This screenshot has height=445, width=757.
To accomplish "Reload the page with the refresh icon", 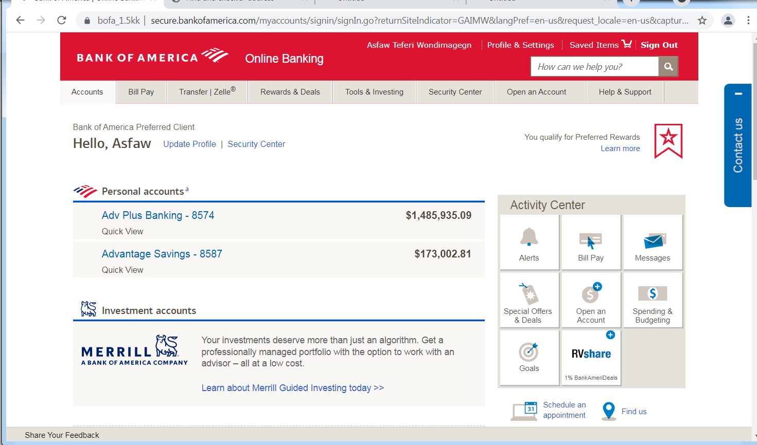I will pos(62,21).
